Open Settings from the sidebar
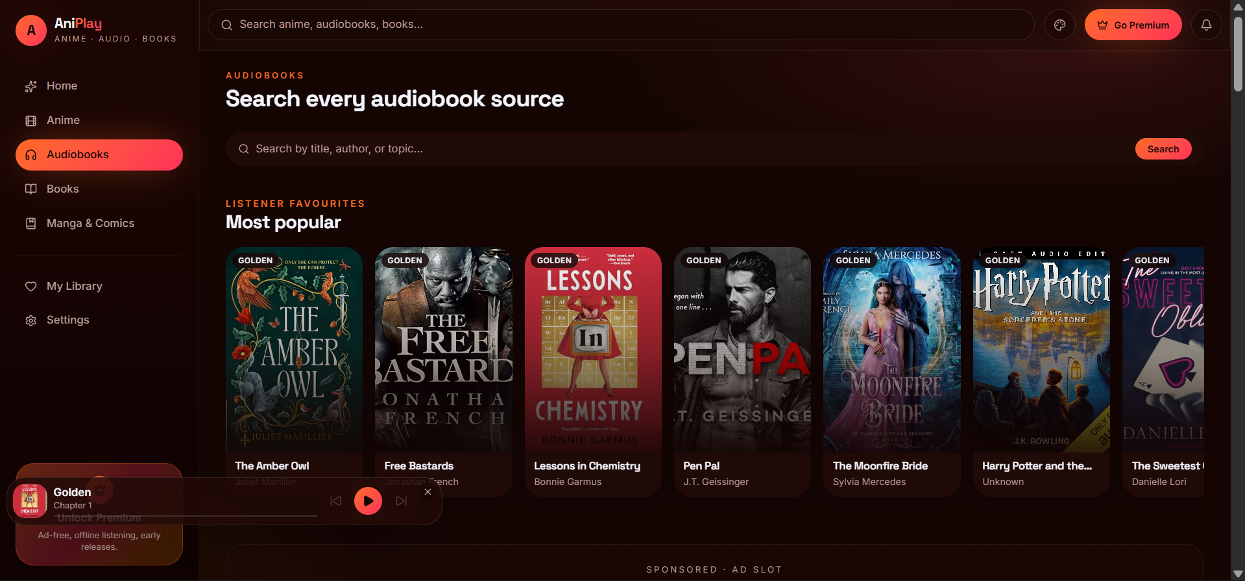The width and height of the screenshot is (1245, 581). [x=99, y=320]
